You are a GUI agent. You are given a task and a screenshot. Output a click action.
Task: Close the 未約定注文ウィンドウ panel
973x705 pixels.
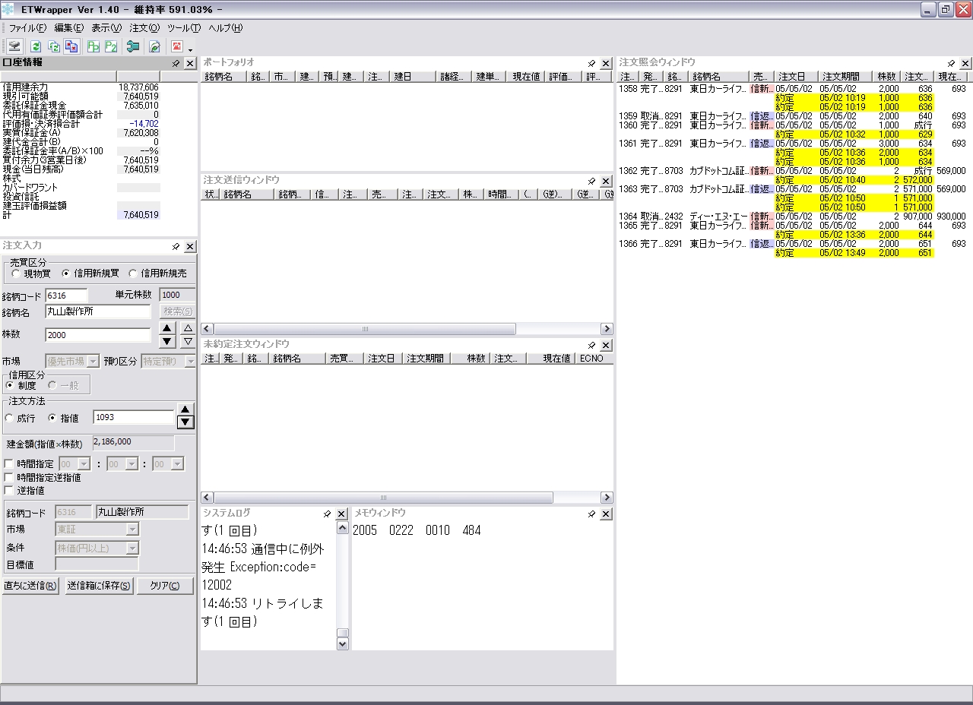(606, 345)
